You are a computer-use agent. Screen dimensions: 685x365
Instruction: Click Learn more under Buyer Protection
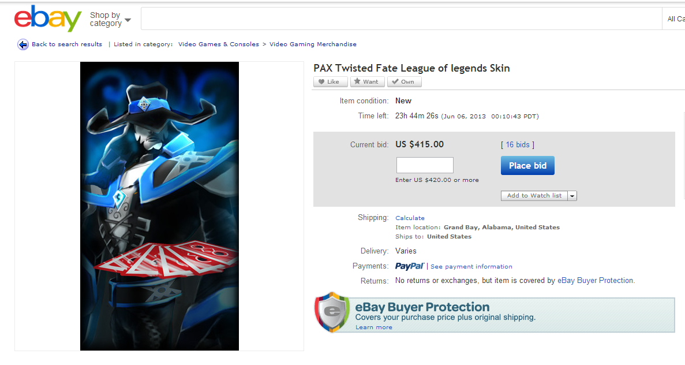373,327
